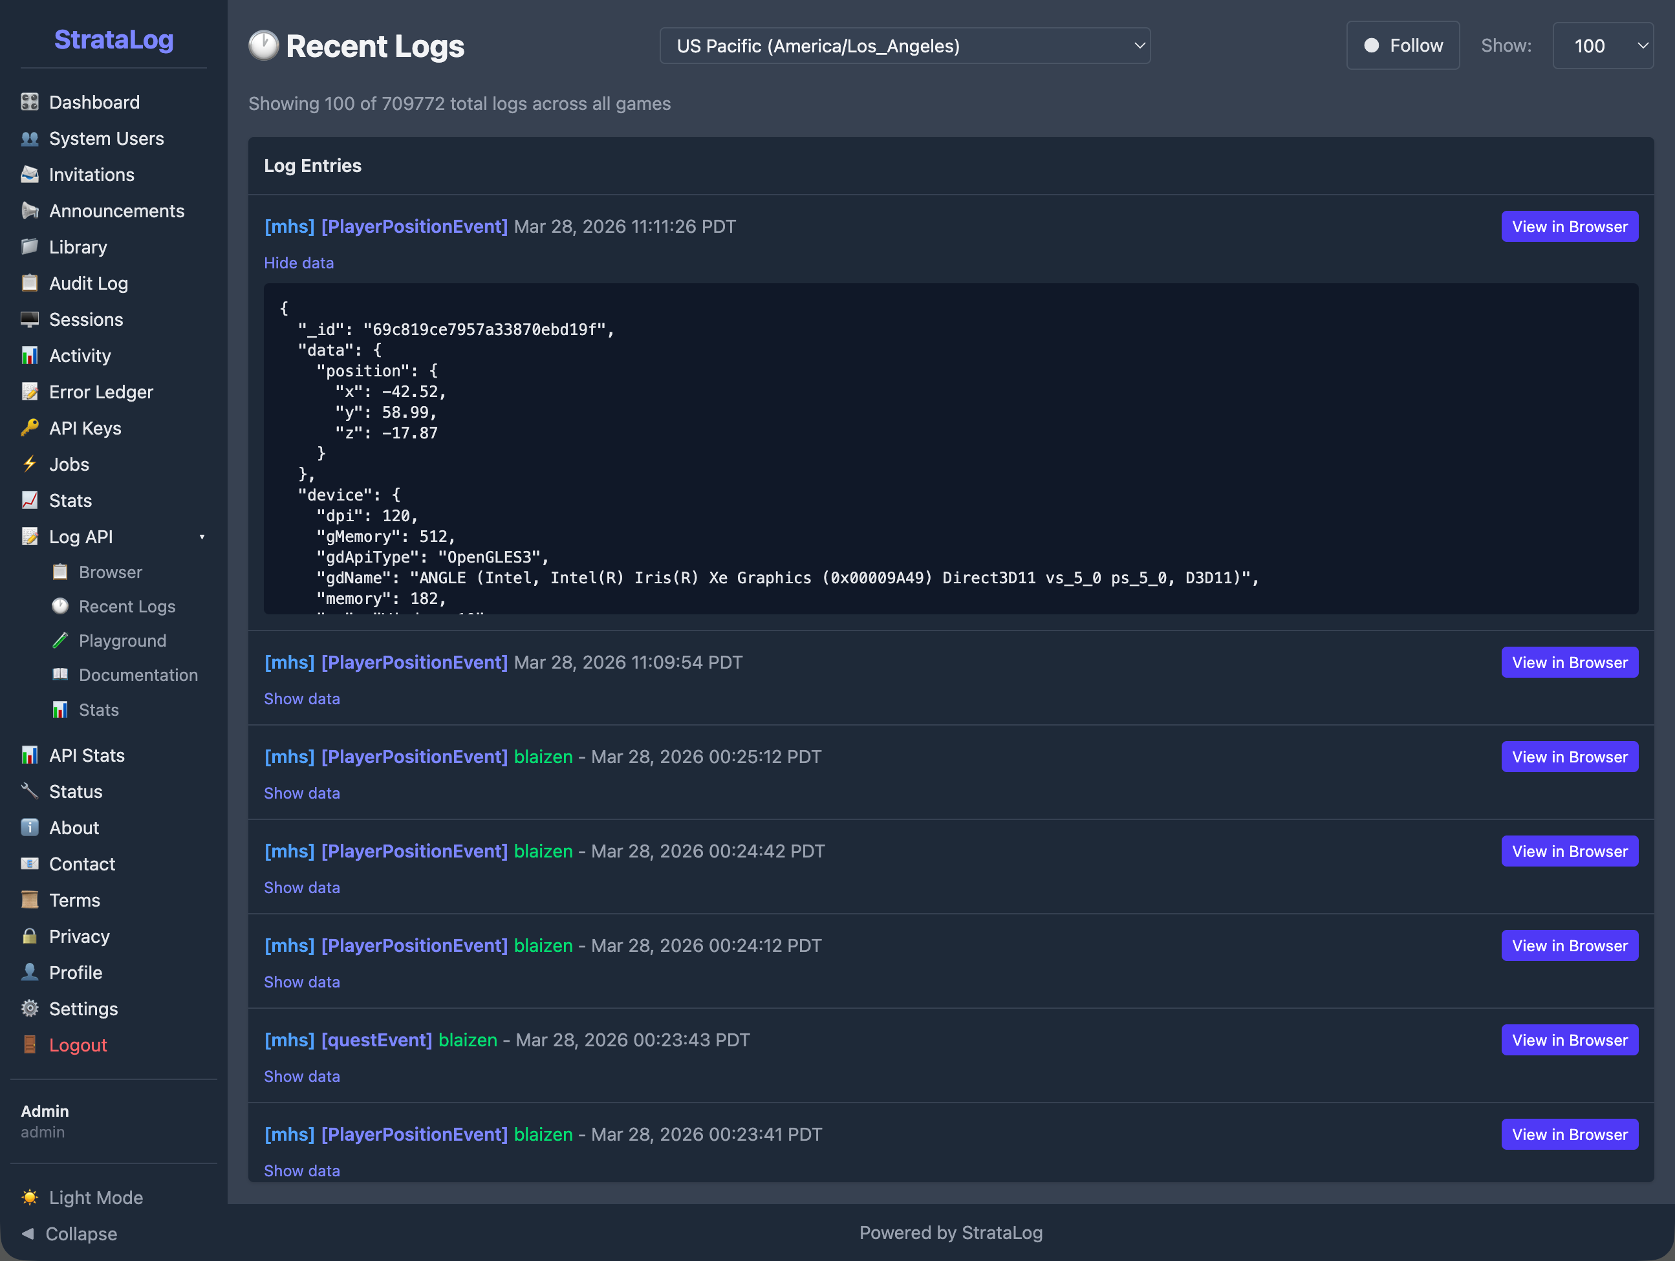The height and width of the screenshot is (1261, 1675).
Task: Click the Light Mode sun icon
Action: [30, 1198]
